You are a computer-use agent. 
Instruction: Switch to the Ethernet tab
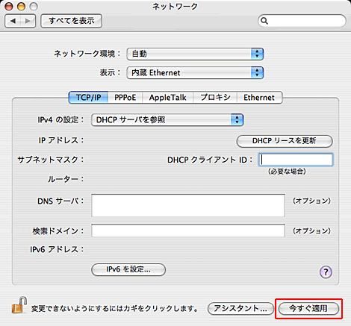(259, 98)
